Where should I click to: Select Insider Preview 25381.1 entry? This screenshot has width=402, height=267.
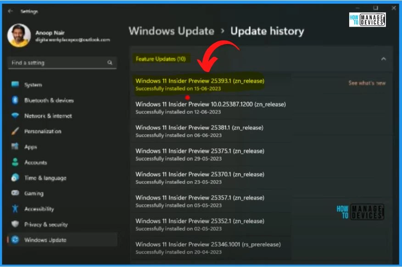pos(211,131)
